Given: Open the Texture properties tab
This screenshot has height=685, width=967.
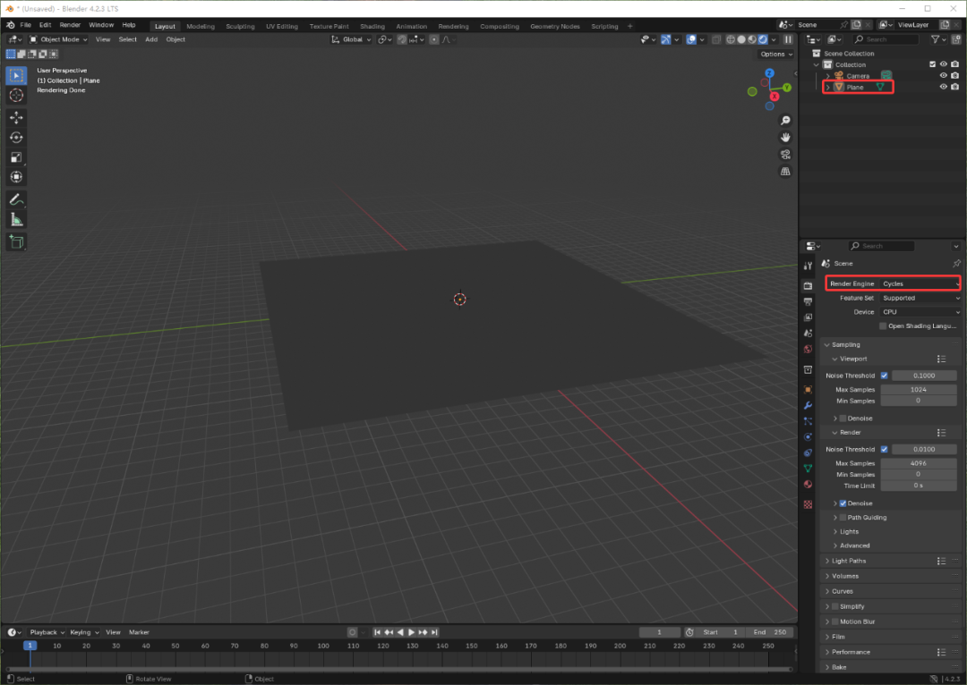Looking at the screenshot, I should coord(808,504).
